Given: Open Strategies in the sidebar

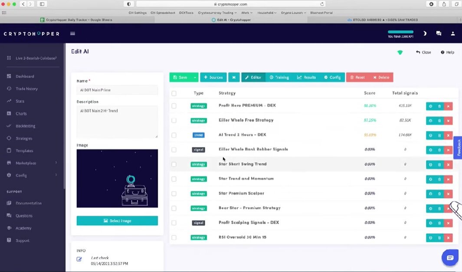Looking at the screenshot, I should (x=24, y=138).
